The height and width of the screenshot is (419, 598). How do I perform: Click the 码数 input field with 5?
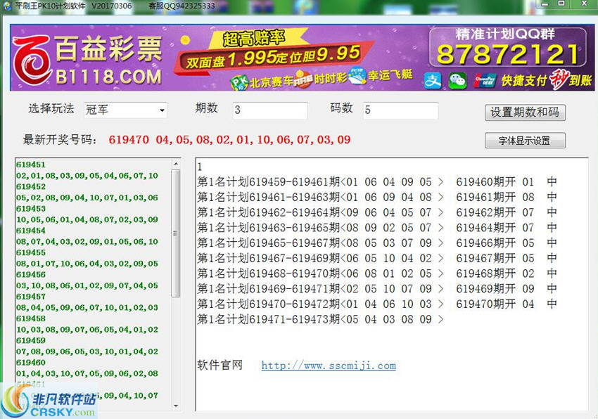click(400, 110)
